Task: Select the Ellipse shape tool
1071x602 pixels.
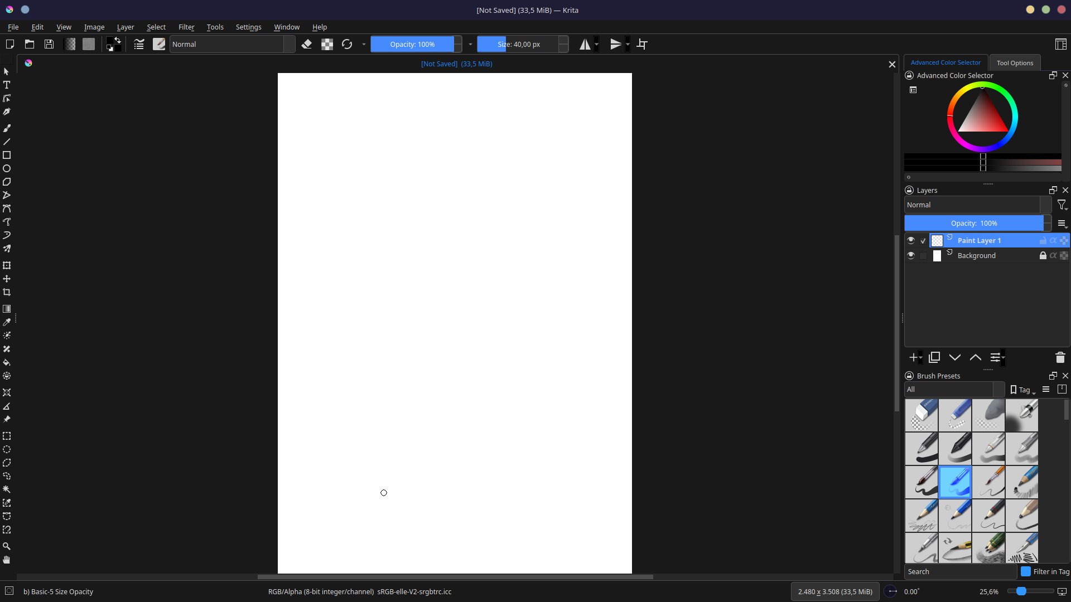Action: [x=7, y=168]
